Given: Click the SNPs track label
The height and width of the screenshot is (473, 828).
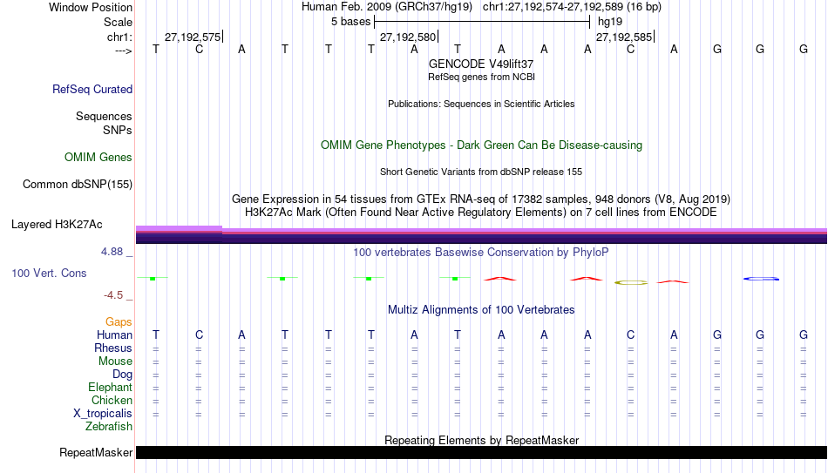Looking at the screenshot, I should click(x=118, y=130).
